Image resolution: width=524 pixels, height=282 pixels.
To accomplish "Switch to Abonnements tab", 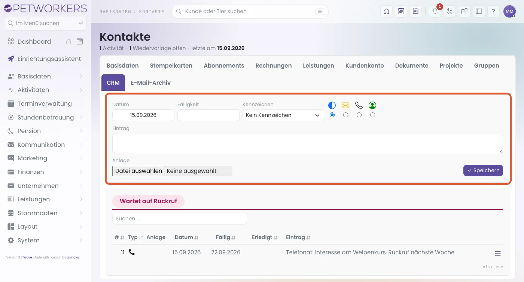I will coord(224,65).
